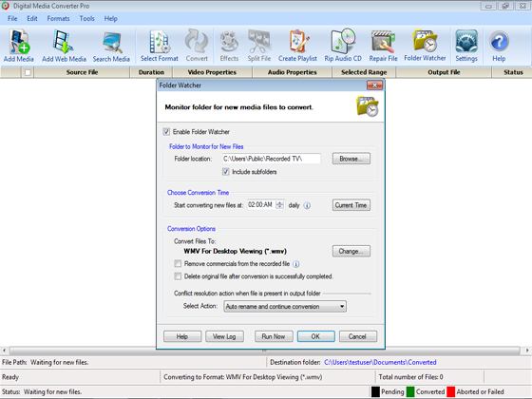The image size is (532, 399).
Task: Open the Edit menu
Action: (32, 19)
